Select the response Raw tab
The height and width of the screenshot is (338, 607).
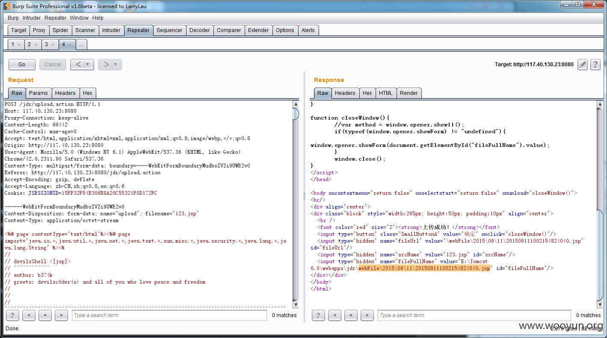click(323, 93)
